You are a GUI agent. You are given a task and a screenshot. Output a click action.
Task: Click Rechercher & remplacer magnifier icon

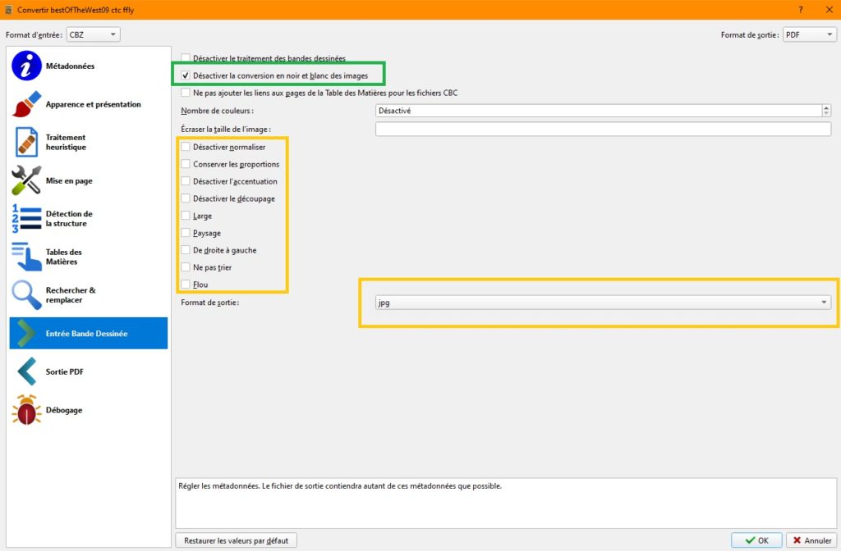click(x=26, y=295)
